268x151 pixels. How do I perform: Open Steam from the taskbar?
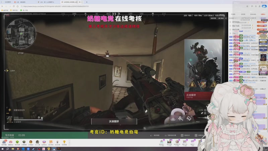click(x=33, y=149)
